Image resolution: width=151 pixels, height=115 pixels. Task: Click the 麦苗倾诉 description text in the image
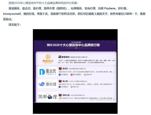(86, 62)
